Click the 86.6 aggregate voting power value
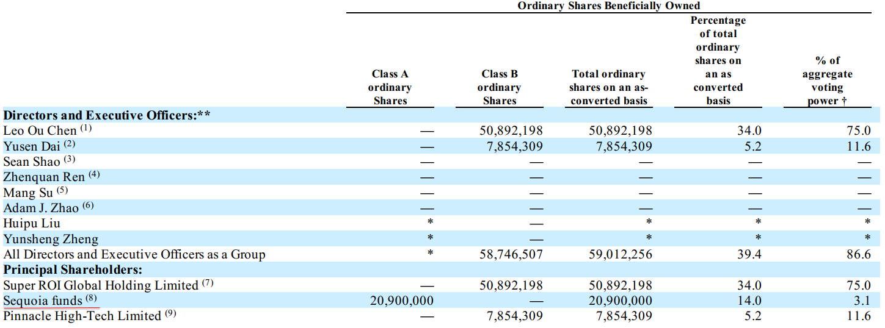 pyautogui.click(x=858, y=254)
